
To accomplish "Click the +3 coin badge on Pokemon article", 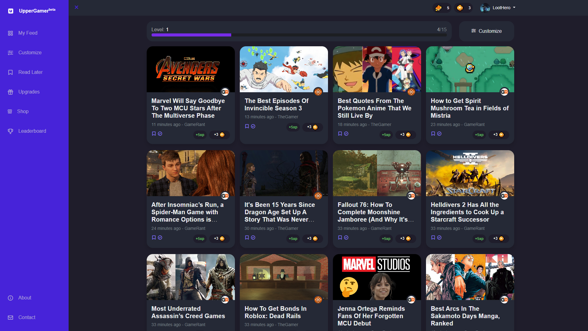I will coord(406,135).
